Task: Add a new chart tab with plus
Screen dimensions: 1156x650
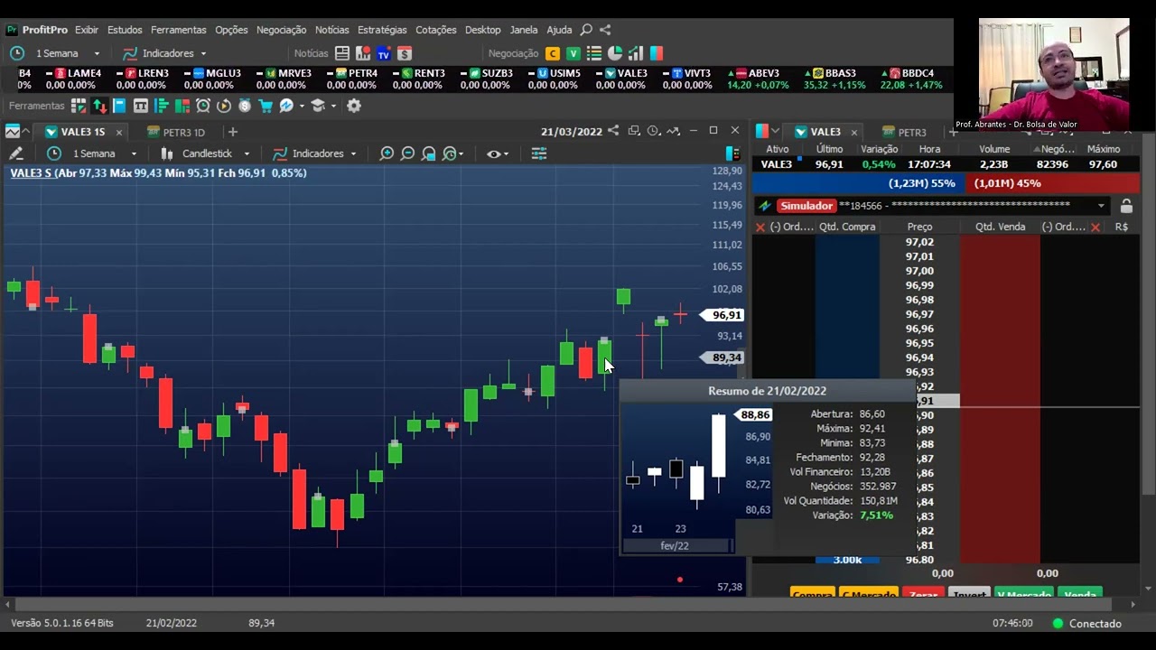Action: click(232, 132)
